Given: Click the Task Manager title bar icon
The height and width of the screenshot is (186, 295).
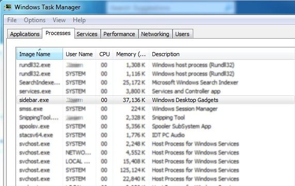Looking at the screenshot, I should coord(8,7).
